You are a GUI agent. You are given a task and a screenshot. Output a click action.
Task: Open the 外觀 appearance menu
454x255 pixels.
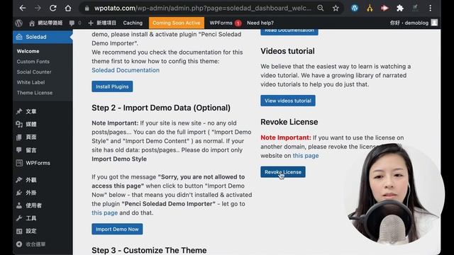point(43,180)
